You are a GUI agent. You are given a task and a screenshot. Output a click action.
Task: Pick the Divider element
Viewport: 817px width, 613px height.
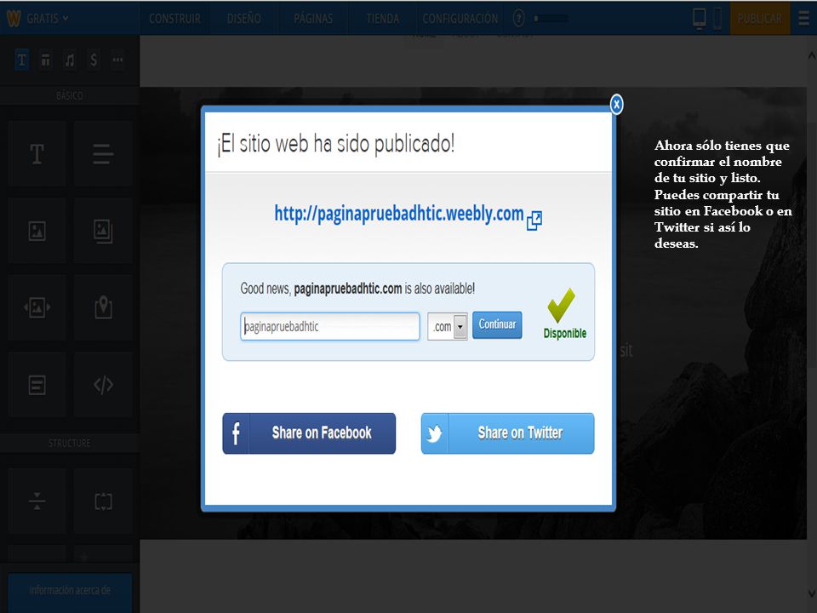[37, 501]
